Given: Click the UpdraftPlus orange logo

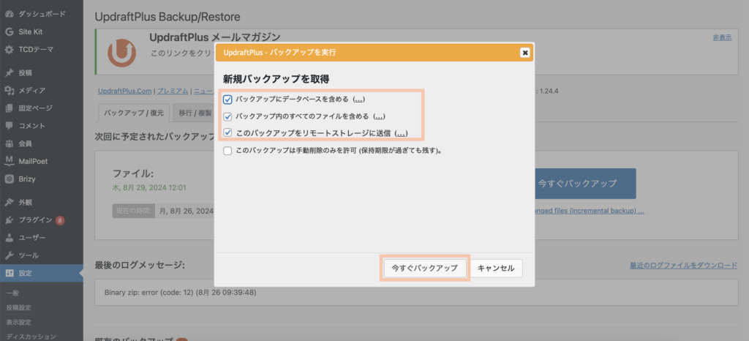Looking at the screenshot, I should coord(121,52).
